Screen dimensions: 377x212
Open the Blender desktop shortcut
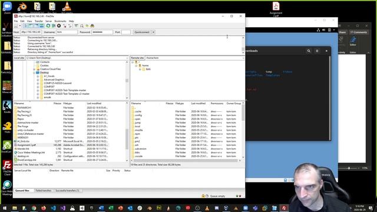pyautogui.click(x=22, y=8)
